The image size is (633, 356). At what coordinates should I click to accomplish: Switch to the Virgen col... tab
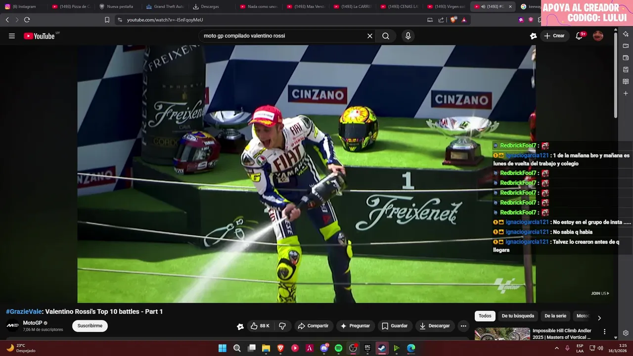pos(447,6)
